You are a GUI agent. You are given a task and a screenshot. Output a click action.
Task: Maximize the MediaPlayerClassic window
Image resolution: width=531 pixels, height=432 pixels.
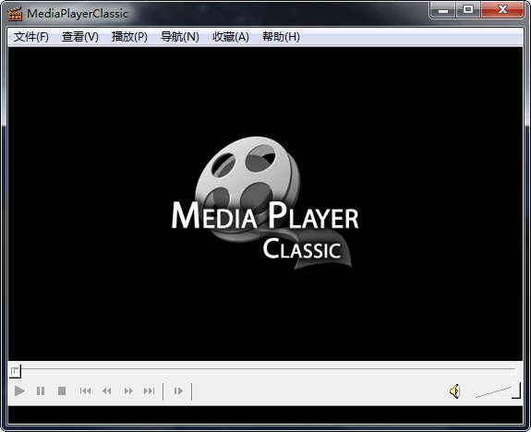coord(468,9)
